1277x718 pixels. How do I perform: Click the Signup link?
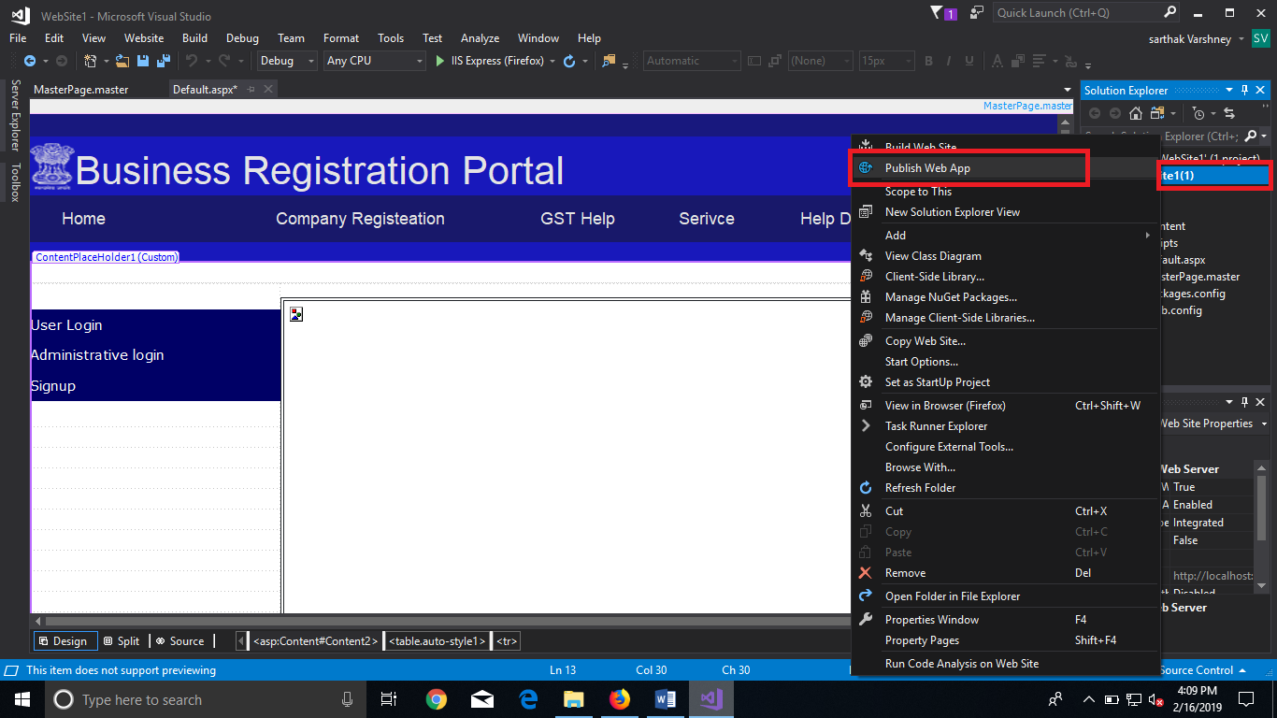pyautogui.click(x=53, y=386)
